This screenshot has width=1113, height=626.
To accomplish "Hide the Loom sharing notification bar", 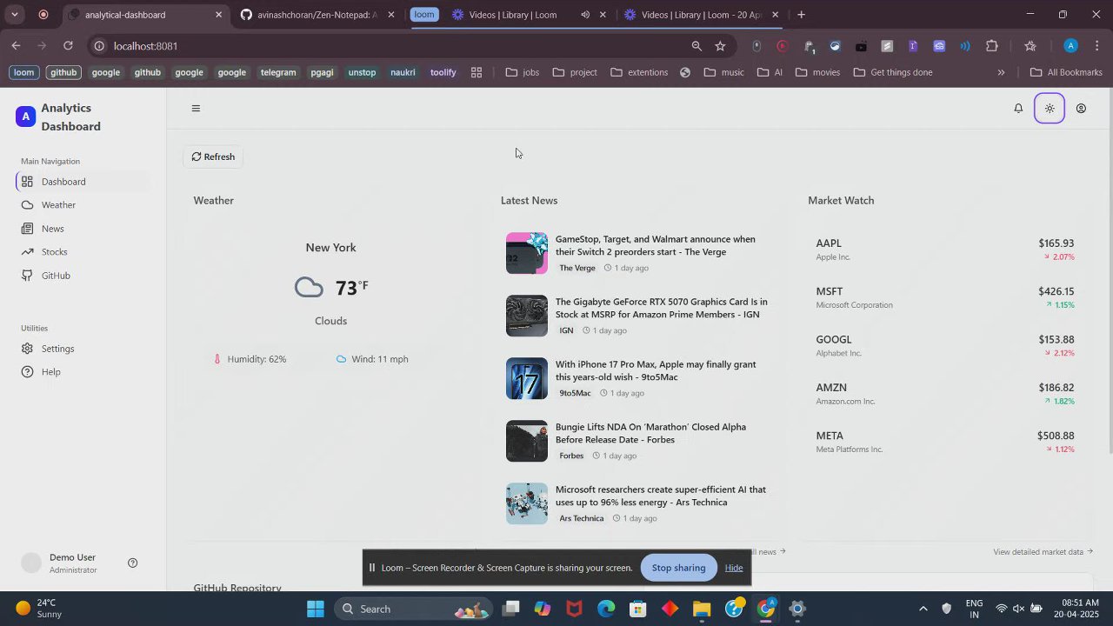I will pos(734,568).
